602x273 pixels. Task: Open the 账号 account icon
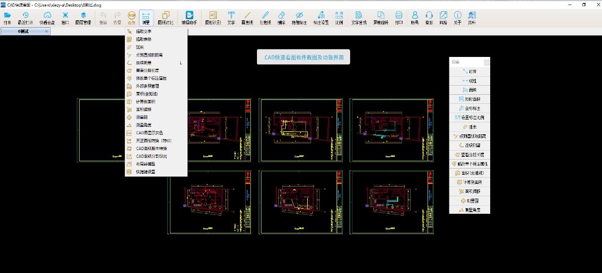click(415, 18)
